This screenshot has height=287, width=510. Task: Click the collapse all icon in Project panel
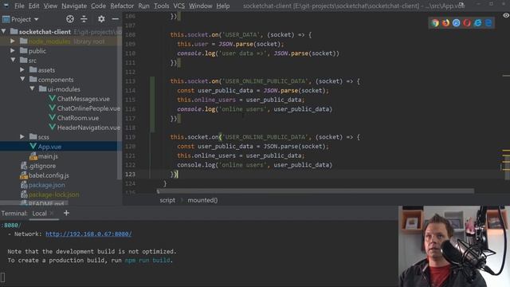click(84, 19)
